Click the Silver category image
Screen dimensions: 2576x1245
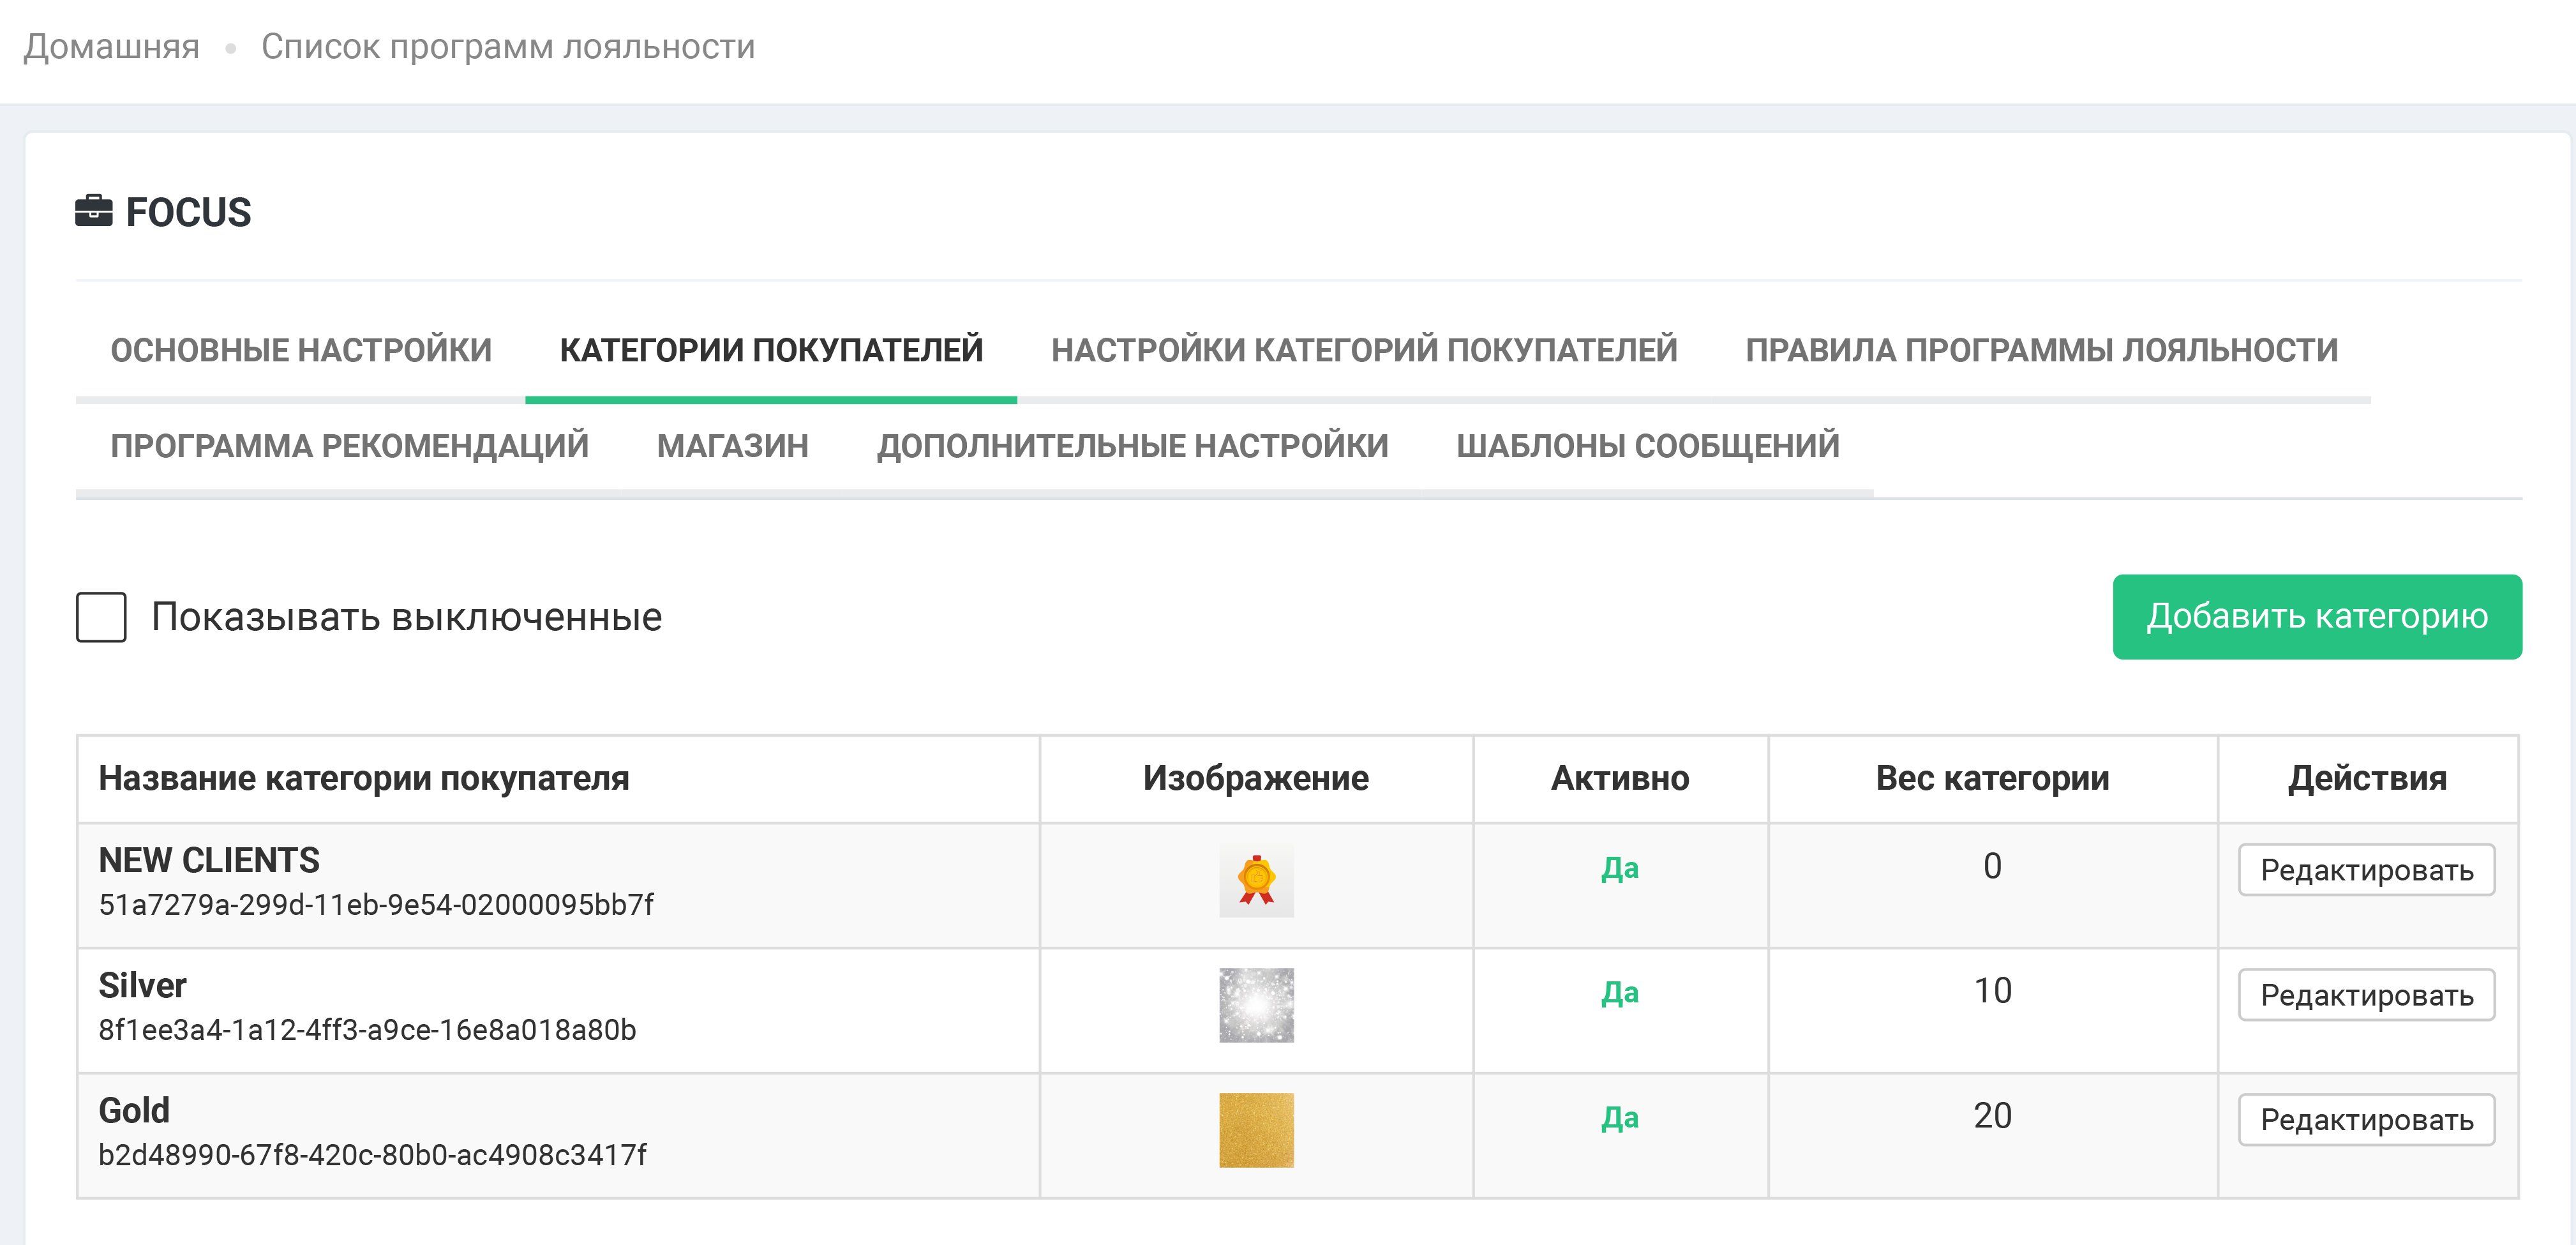pyautogui.click(x=1256, y=1005)
